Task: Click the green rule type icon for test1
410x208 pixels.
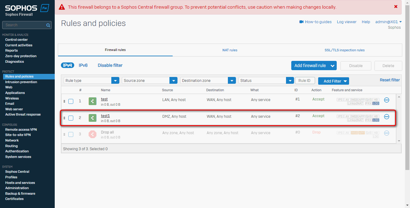Action: pyautogui.click(x=92, y=118)
